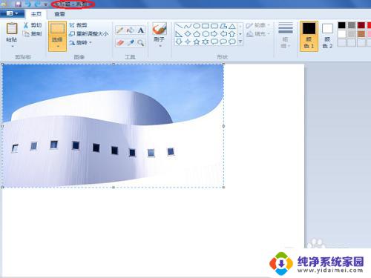
Task: Click the pasted building image on canvas
Action: click(x=113, y=125)
